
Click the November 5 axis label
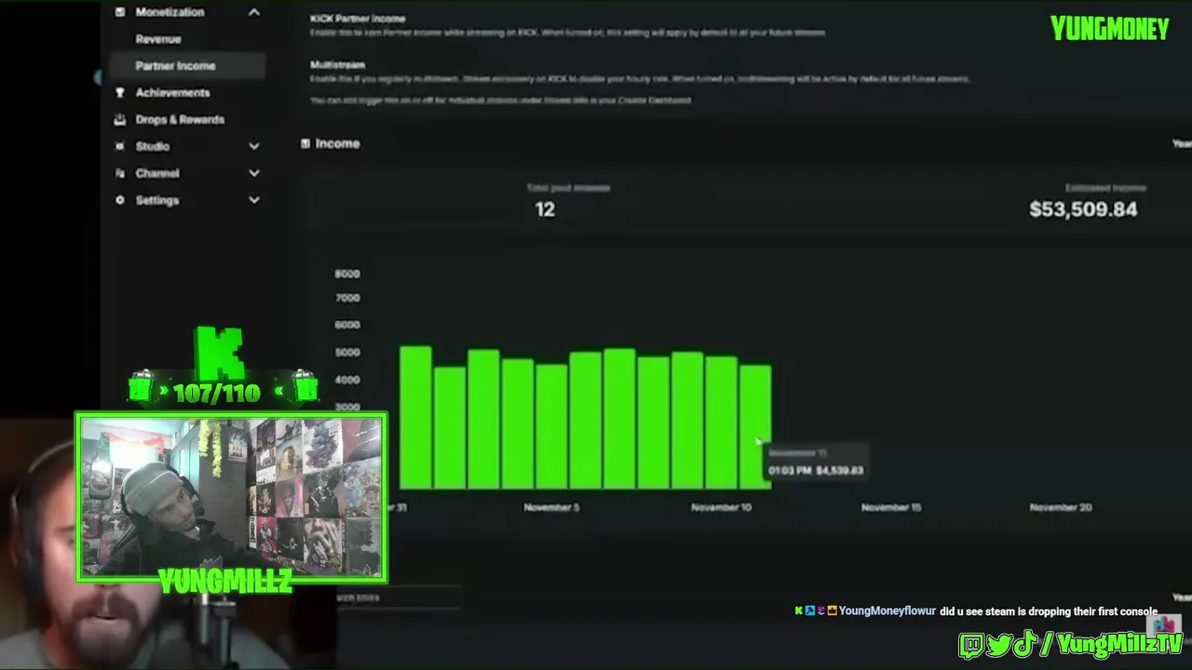point(551,507)
